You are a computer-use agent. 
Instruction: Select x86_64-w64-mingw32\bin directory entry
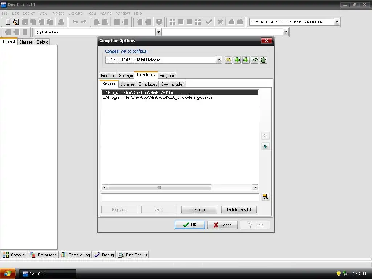pos(180,97)
